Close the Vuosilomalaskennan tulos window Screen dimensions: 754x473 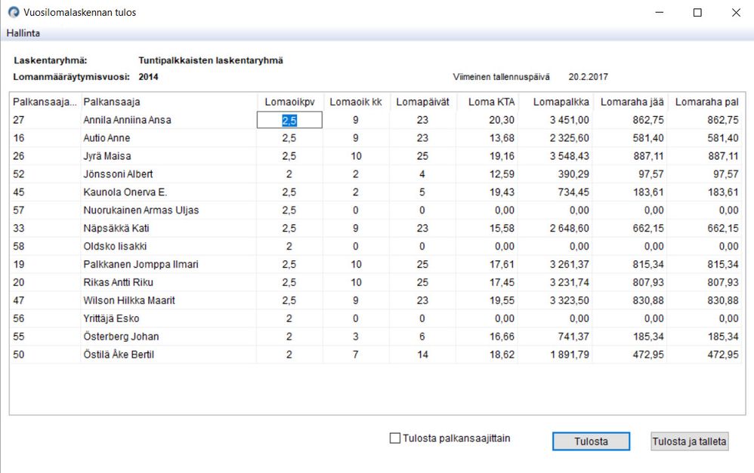point(736,12)
